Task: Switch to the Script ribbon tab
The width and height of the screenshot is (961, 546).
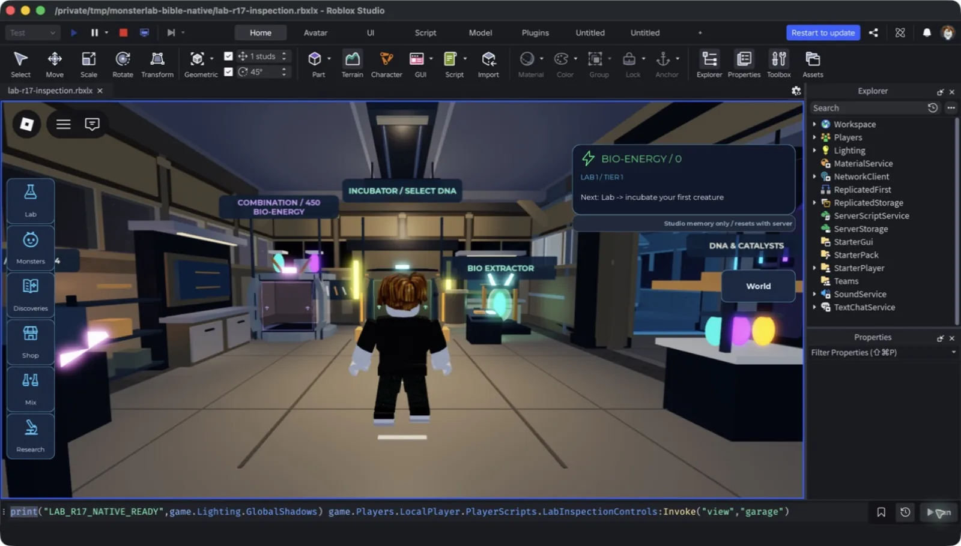Action: (x=425, y=32)
